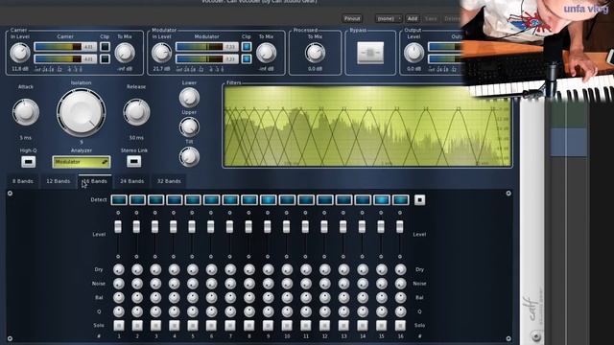Click the Filters analyzer display

(367, 126)
